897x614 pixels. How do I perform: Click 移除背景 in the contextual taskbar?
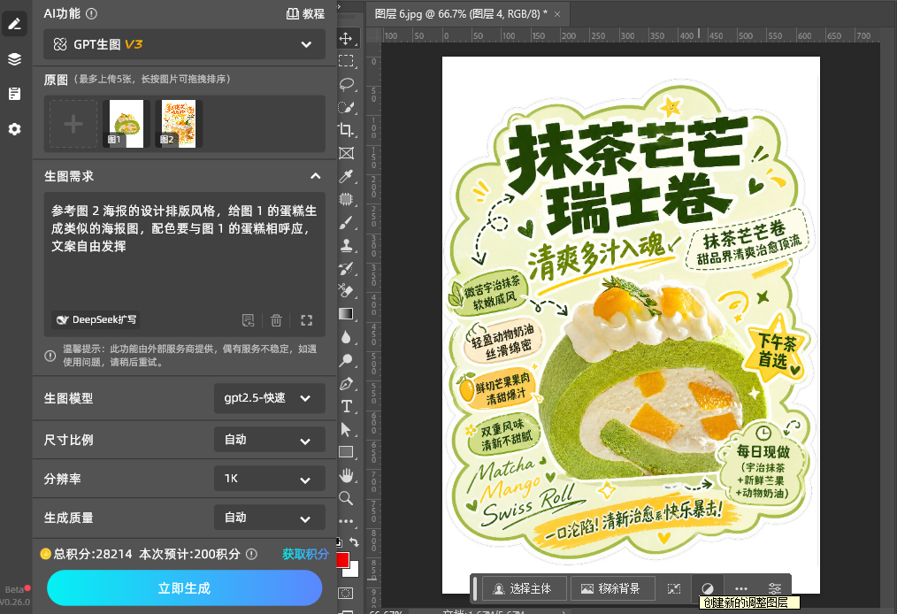(x=612, y=588)
